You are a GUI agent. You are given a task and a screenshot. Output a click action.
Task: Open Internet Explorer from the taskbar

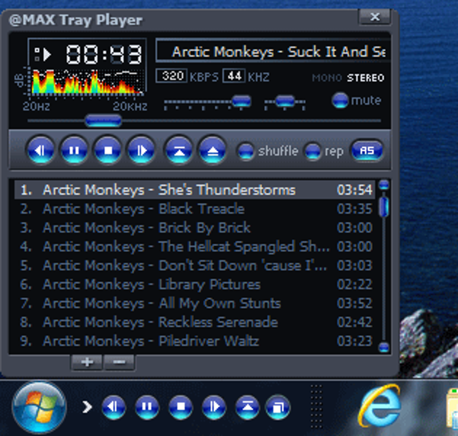tap(379, 406)
